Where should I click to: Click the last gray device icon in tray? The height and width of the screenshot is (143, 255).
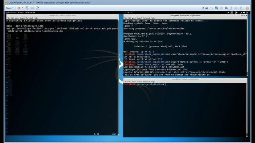pos(241,8)
